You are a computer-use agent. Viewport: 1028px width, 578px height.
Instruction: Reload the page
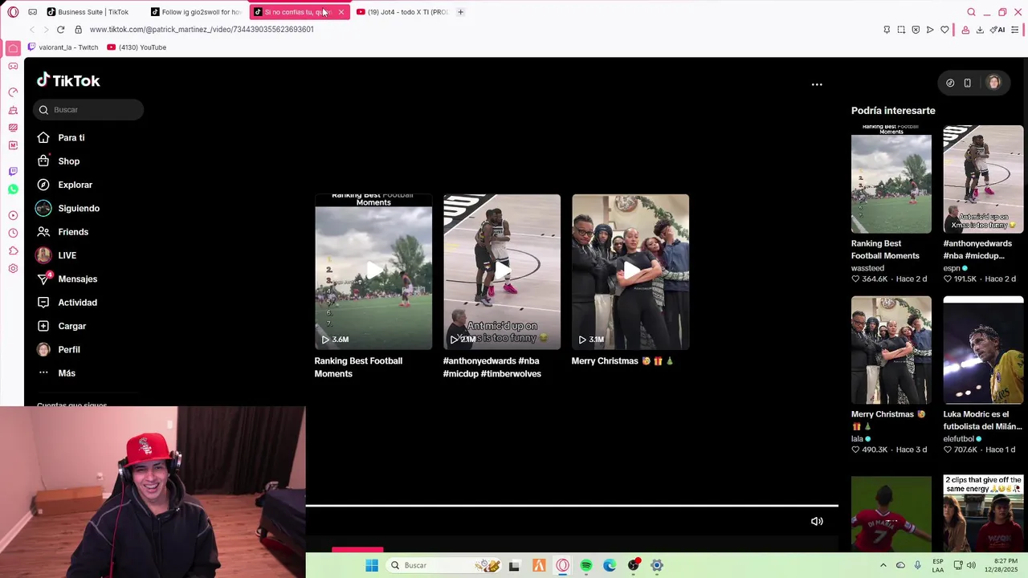pyautogui.click(x=60, y=30)
